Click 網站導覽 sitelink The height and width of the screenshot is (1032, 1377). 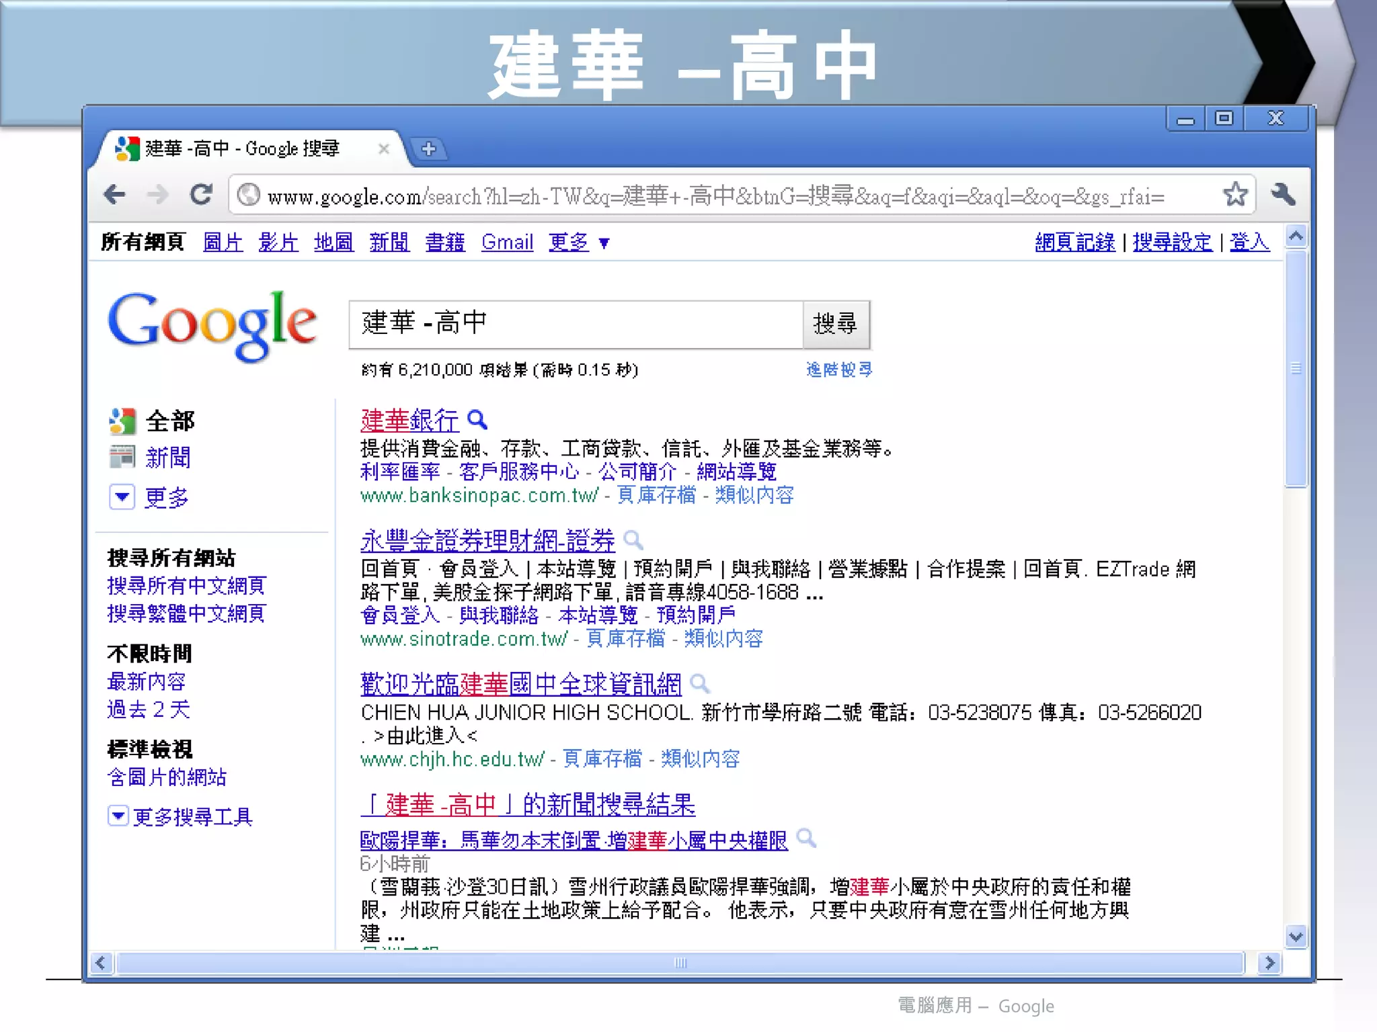[x=736, y=472]
